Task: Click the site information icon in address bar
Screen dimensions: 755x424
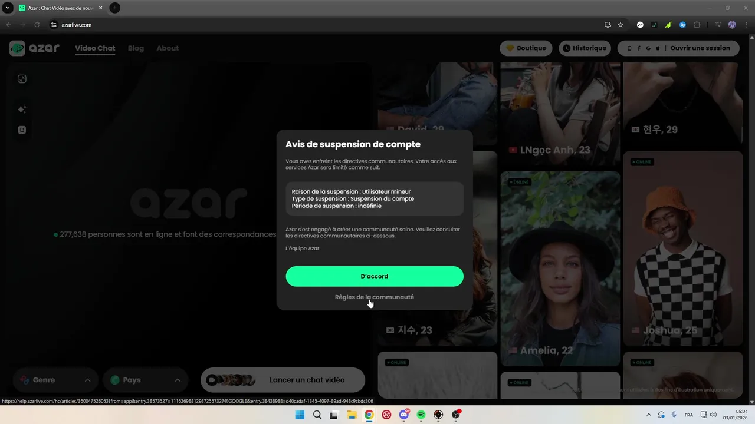Action: [54, 25]
